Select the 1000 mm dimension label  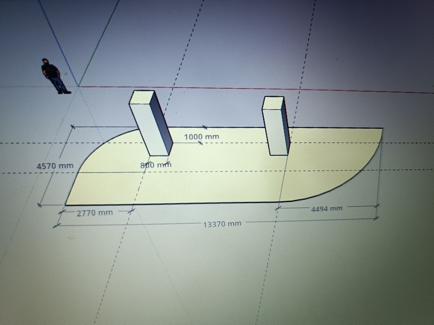coord(202,137)
